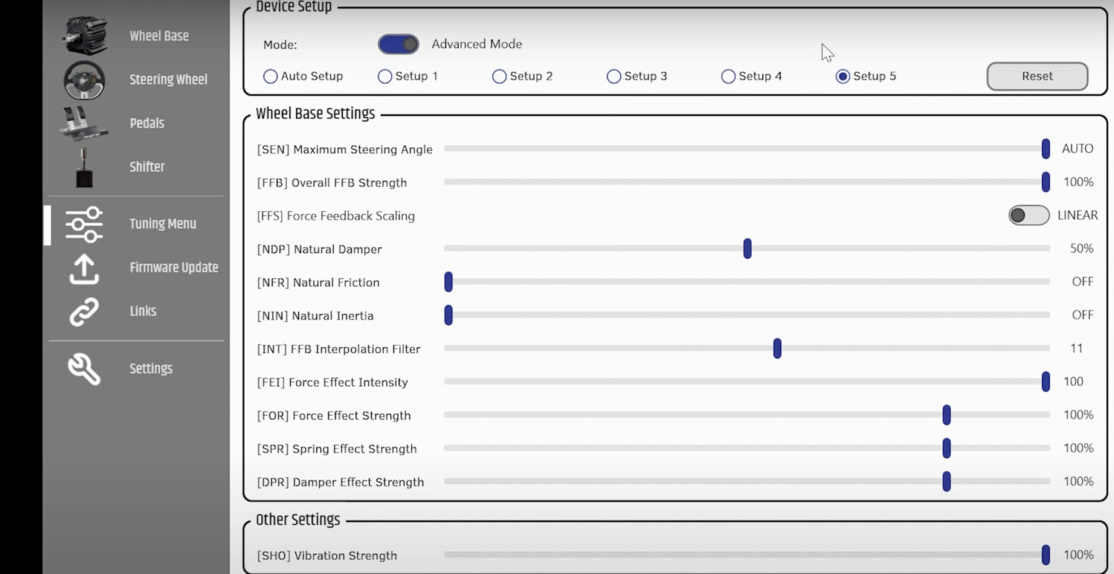
Task: Open the Steering Wheel page
Action: pos(83,80)
